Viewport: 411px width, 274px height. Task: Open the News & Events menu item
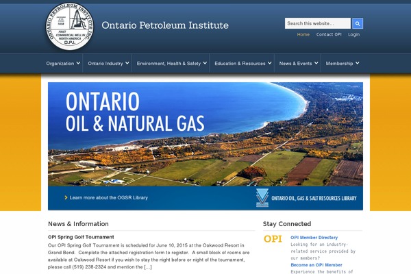295,64
